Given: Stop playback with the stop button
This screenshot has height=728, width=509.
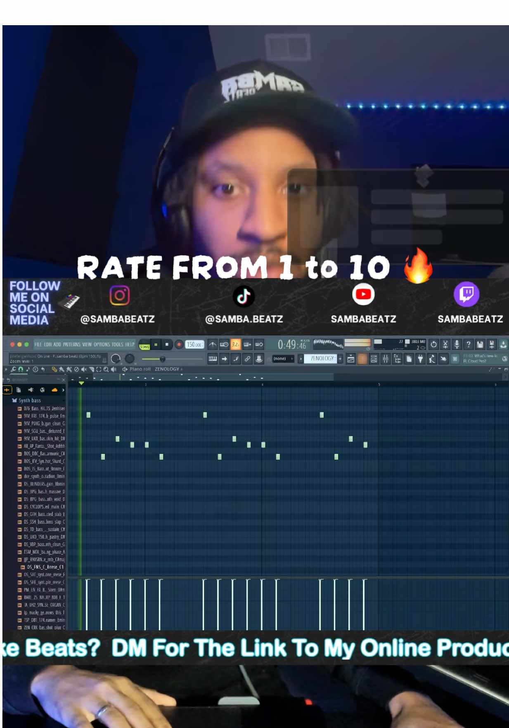Looking at the screenshot, I should point(167,344).
